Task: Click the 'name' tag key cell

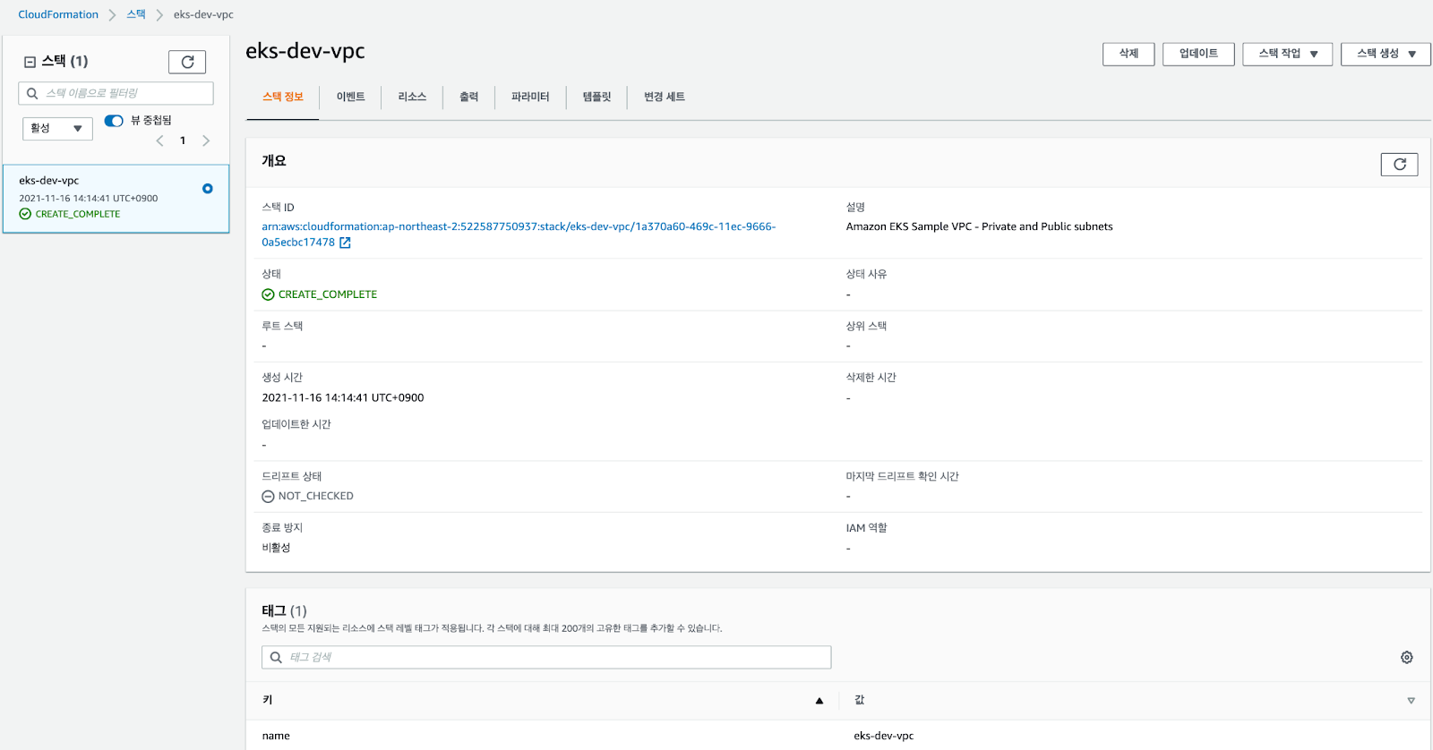Action: point(276,736)
